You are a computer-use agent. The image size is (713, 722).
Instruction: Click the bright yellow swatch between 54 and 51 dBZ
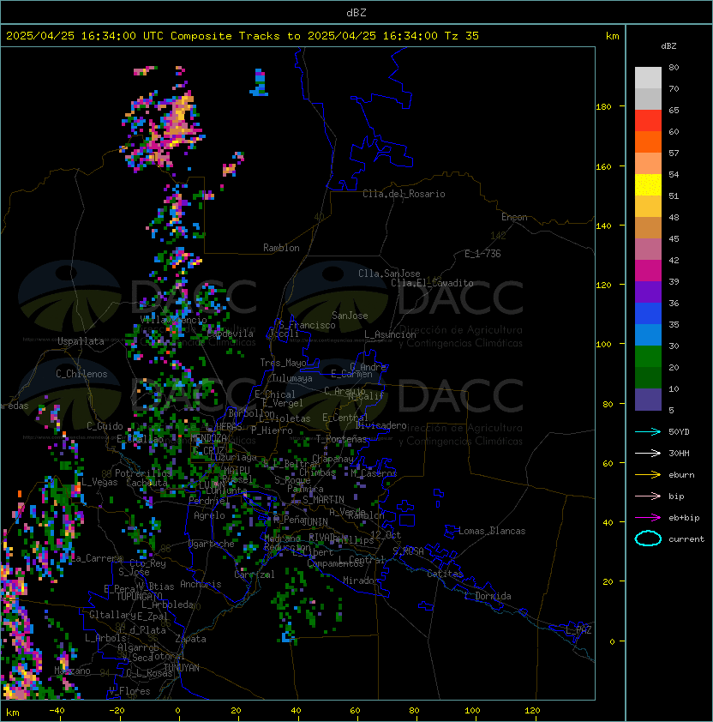[x=648, y=184]
